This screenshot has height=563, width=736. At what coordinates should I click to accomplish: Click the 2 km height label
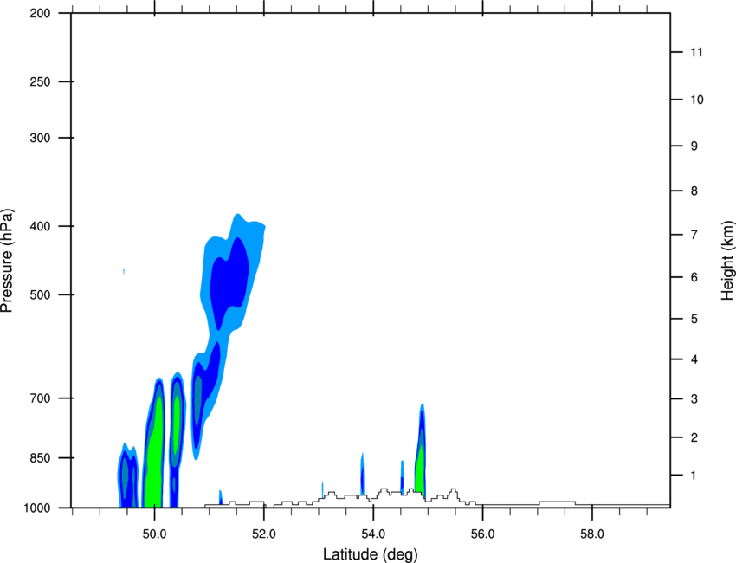coord(694,437)
